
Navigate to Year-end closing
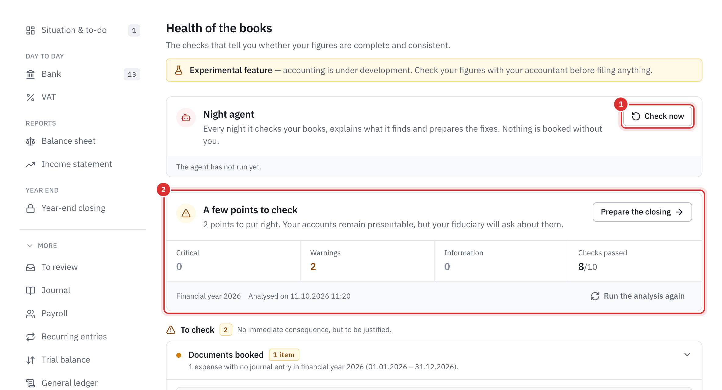click(83, 208)
